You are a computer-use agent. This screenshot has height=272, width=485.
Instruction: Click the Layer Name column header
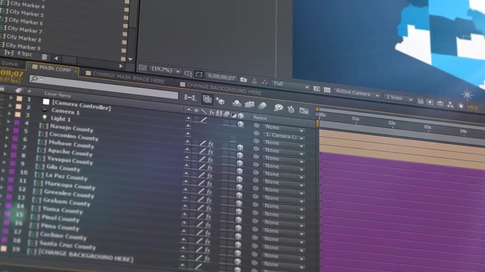click(x=58, y=95)
